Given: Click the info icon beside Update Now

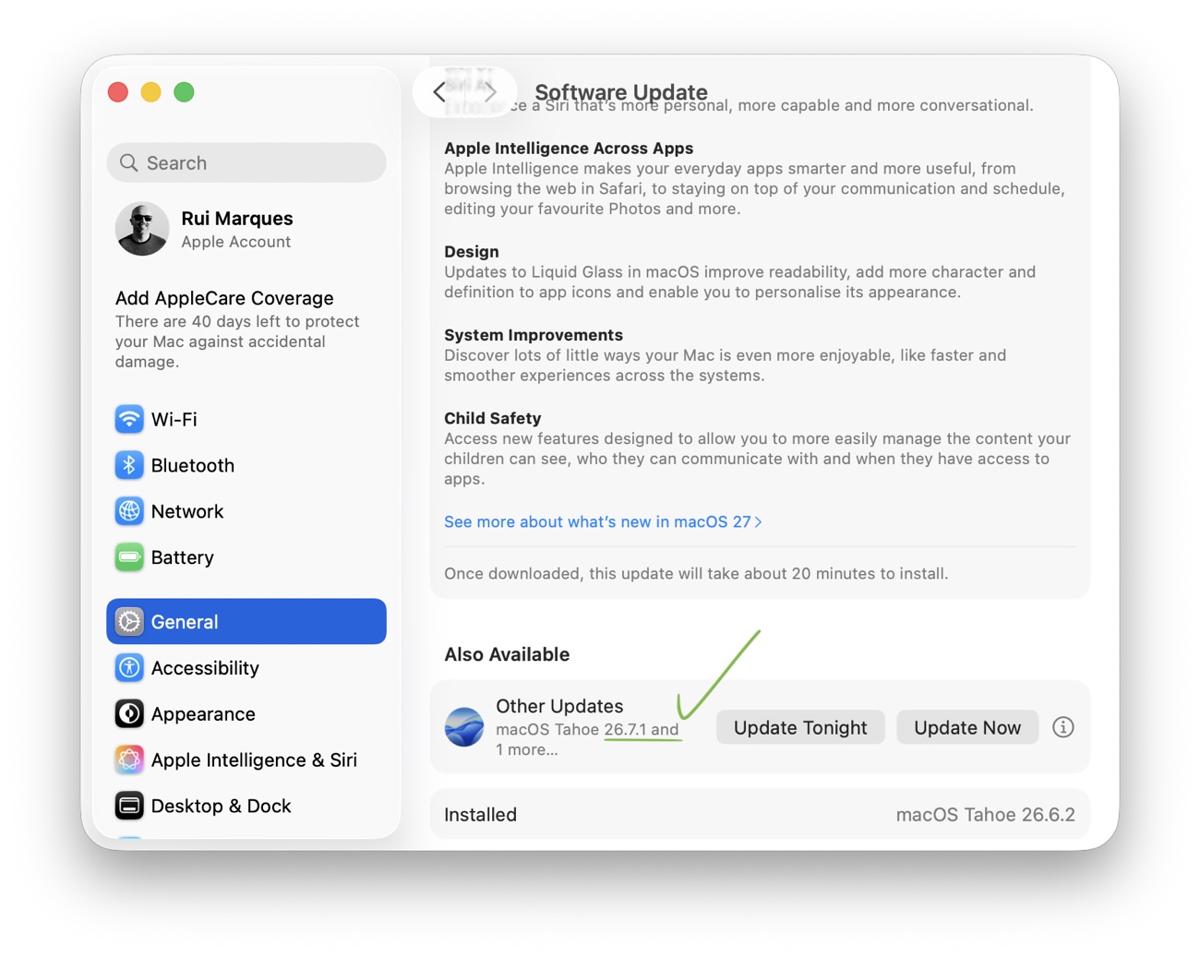Looking at the screenshot, I should (x=1063, y=727).
